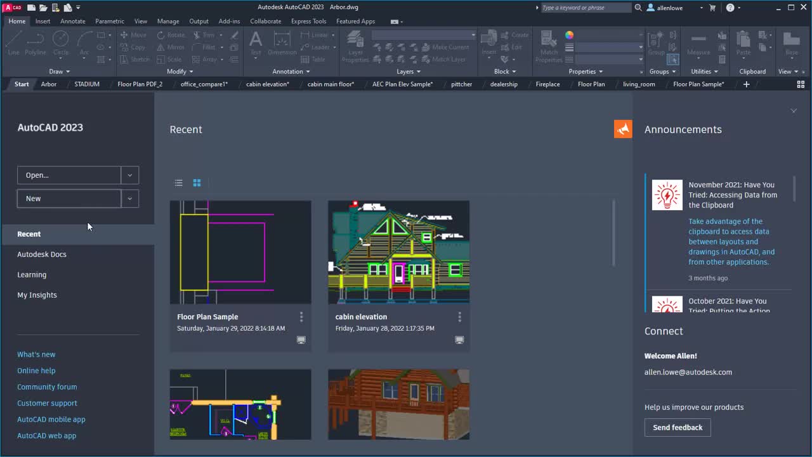Open the AutoCAD application menu button
Image resolution: width=812 pixels, height=457 pixels.
pos(12,8)
